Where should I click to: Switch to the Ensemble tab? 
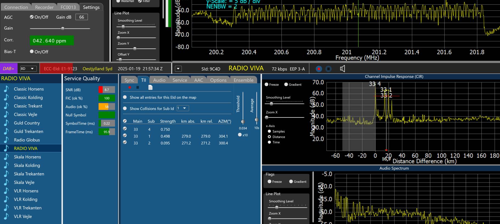click(x=243, y=80)
